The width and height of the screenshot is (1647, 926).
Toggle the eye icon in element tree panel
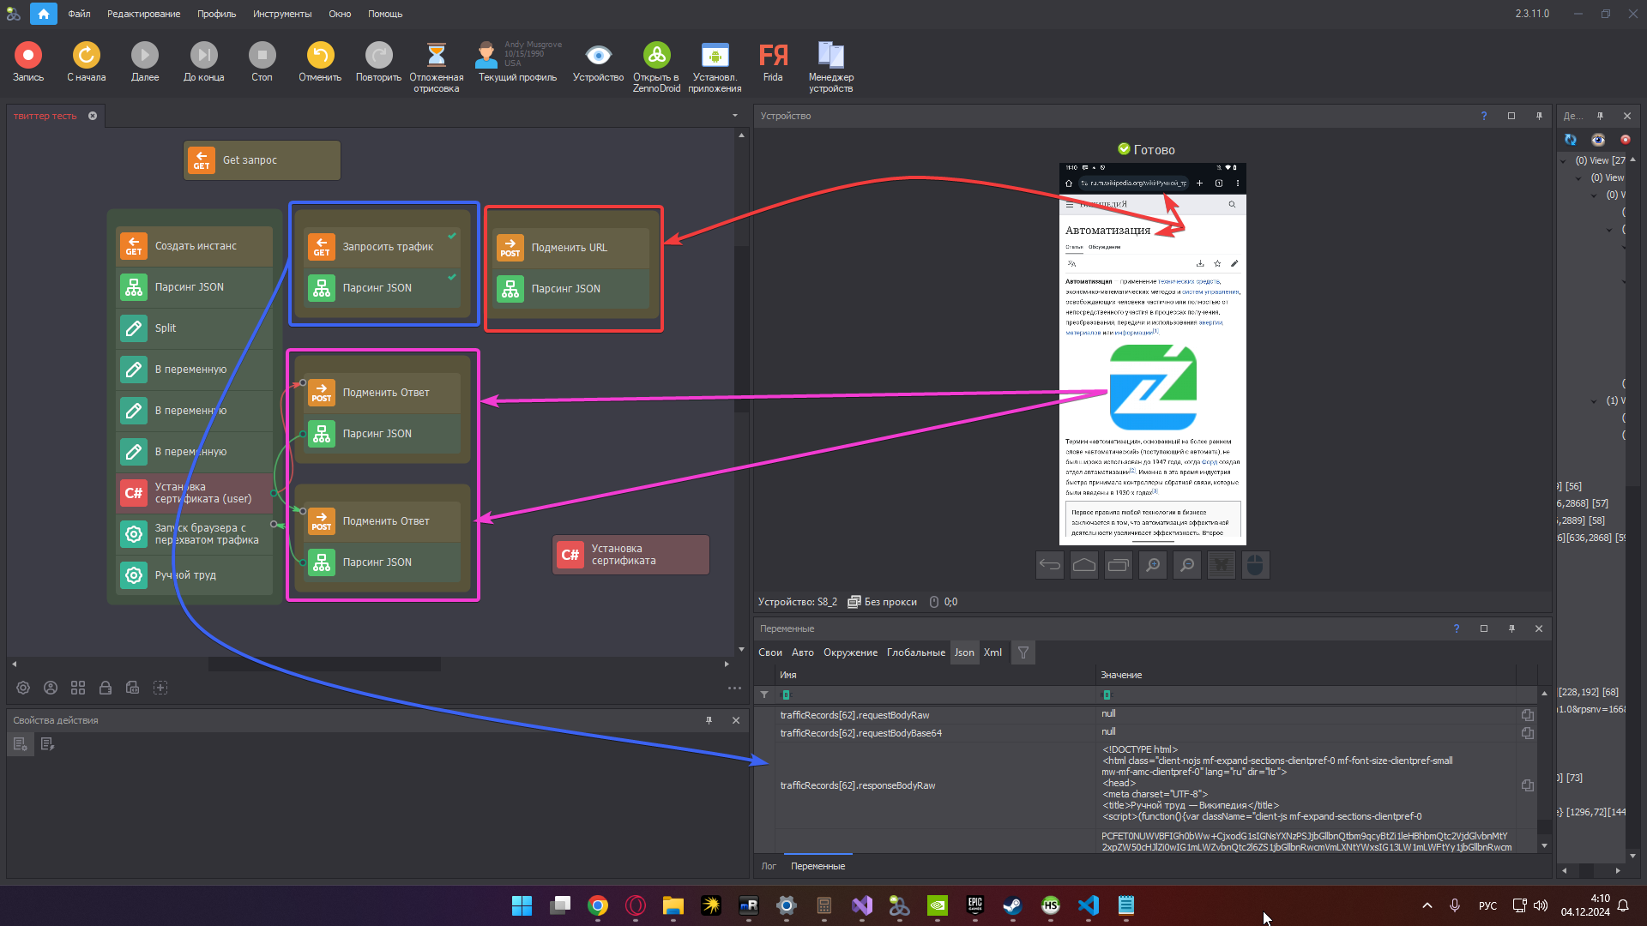tap(1597, 140)
